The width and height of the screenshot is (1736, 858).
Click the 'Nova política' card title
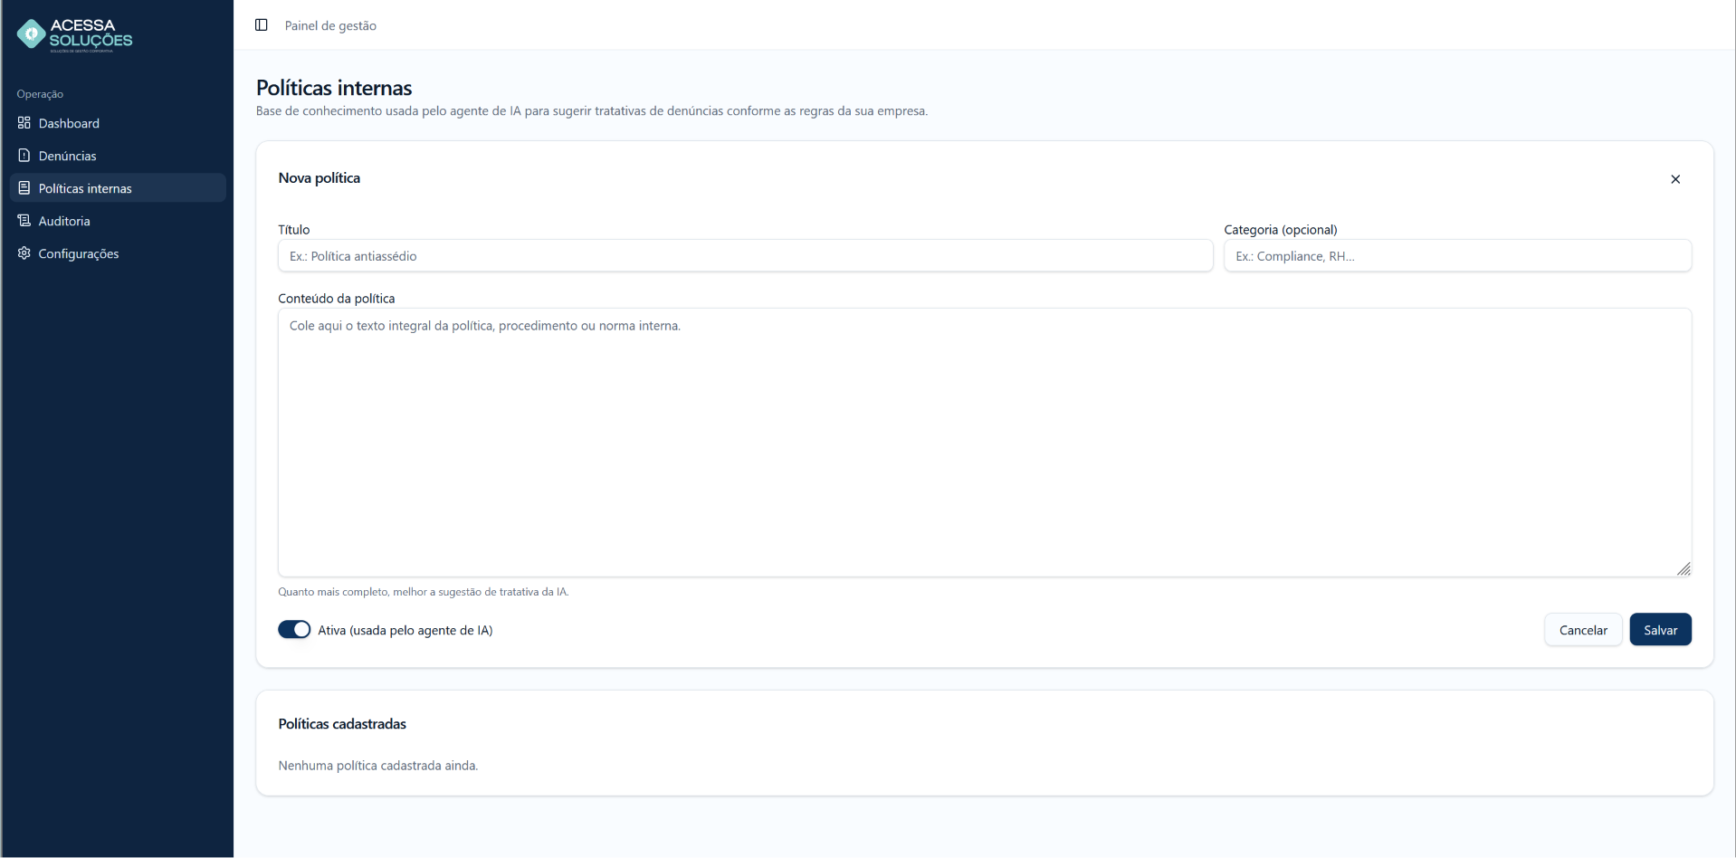click(319, 178)
